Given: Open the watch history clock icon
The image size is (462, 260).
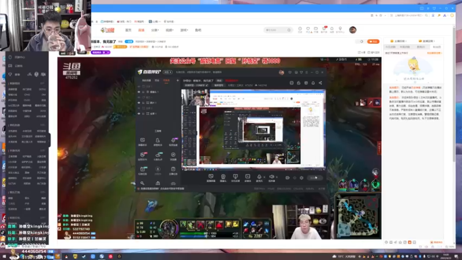Looking at the screenshot, I should 300,29.
